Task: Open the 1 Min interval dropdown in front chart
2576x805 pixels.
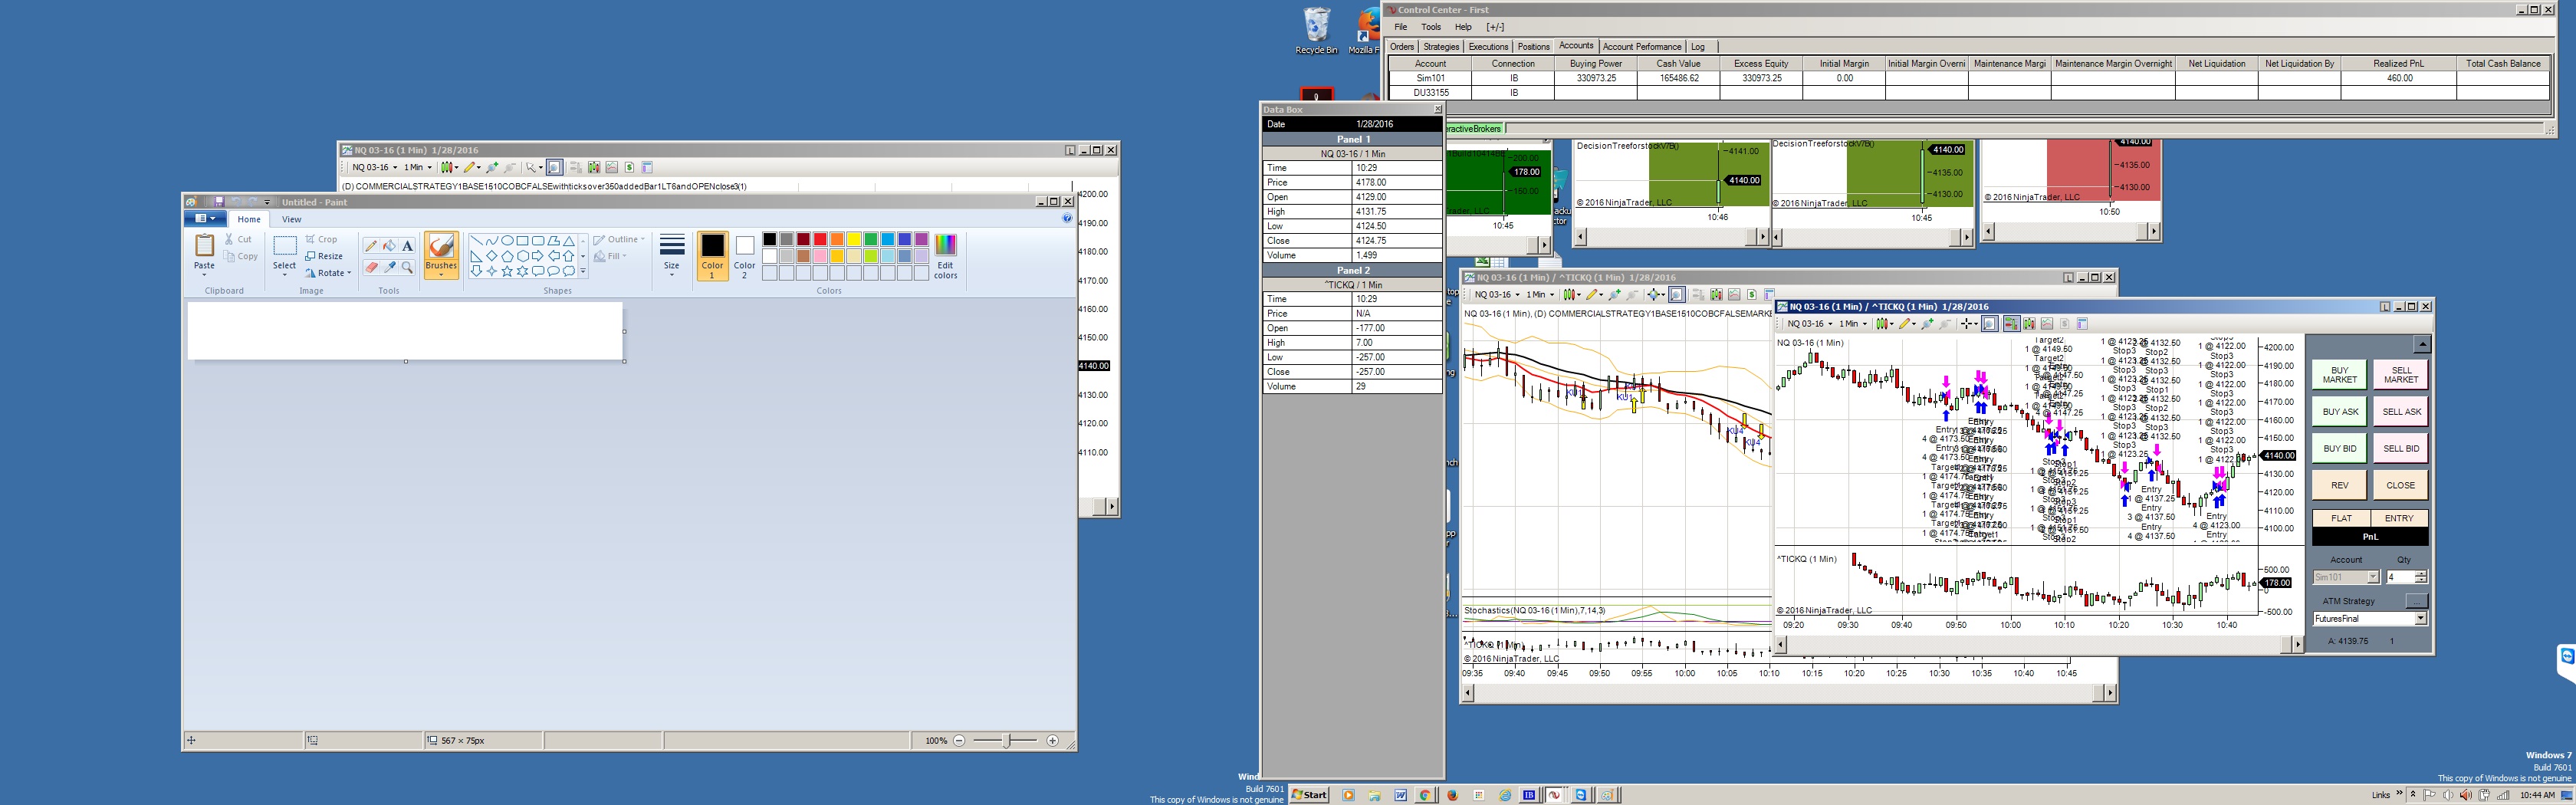Action: [x=1853, y=324]
